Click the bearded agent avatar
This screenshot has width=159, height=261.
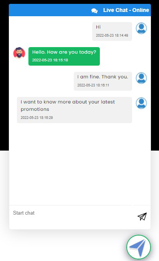pyautogui.click(x=19, y=53)
